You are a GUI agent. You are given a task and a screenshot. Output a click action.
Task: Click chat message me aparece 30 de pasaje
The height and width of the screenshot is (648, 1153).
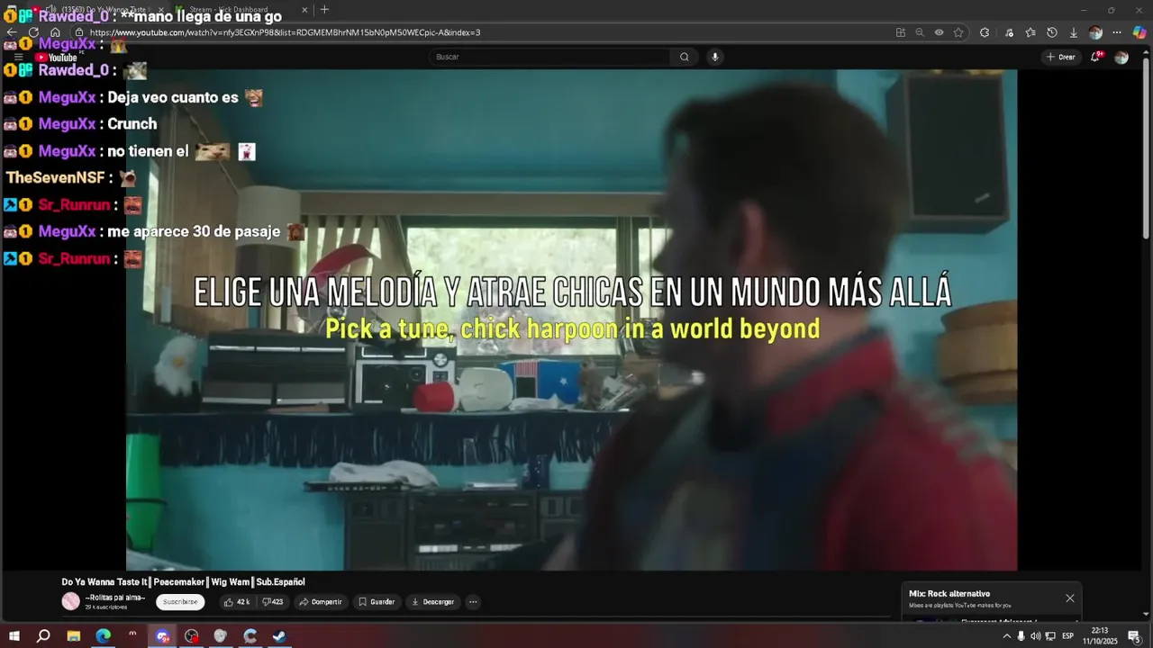pyautogui.click(x=194, y=231)
